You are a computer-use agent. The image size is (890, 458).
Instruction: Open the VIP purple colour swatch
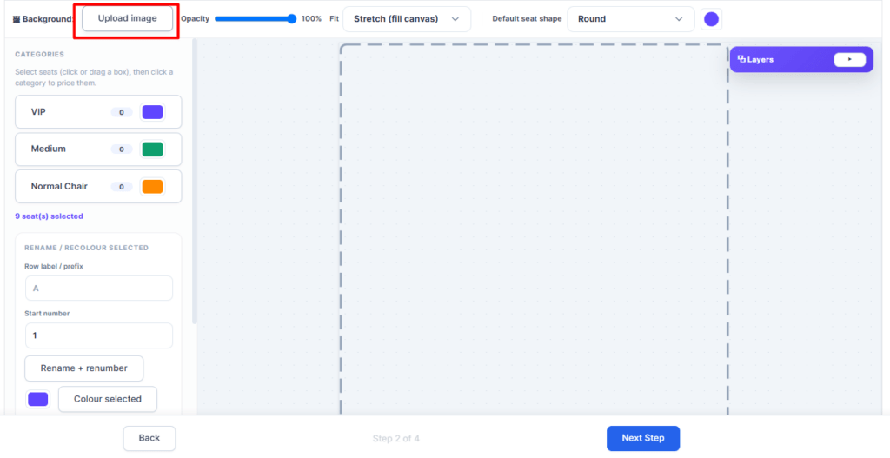(x=152, y=112)
